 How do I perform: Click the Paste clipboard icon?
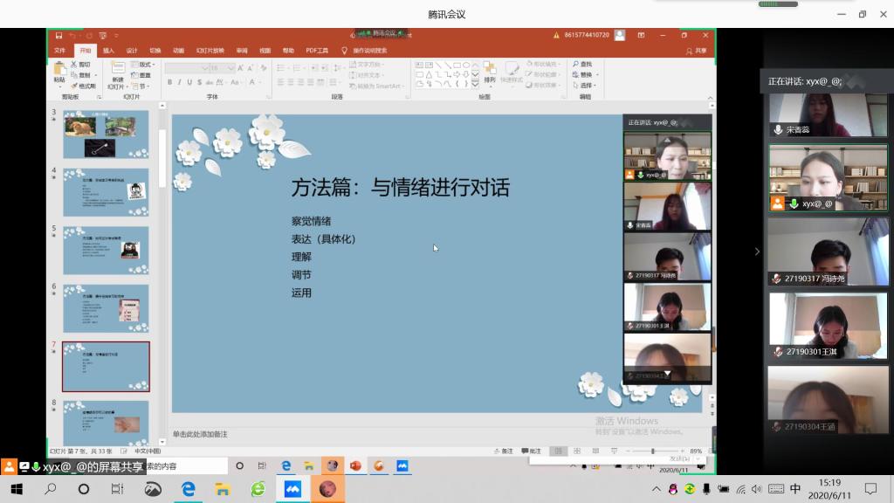(x=59, y=70)
